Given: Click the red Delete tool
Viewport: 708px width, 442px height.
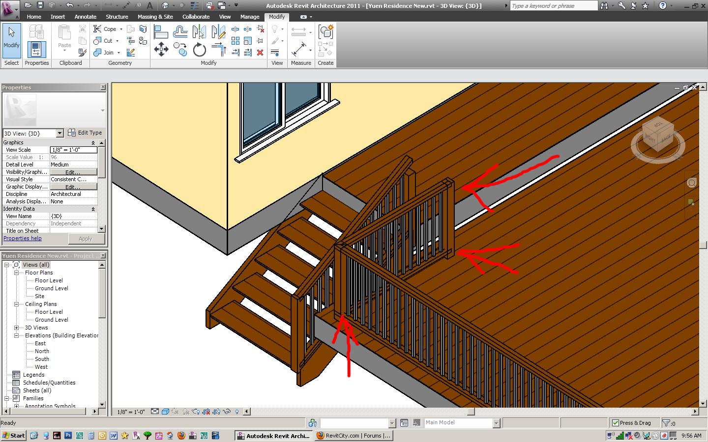Looking at the screenshot, I should 260,53.
